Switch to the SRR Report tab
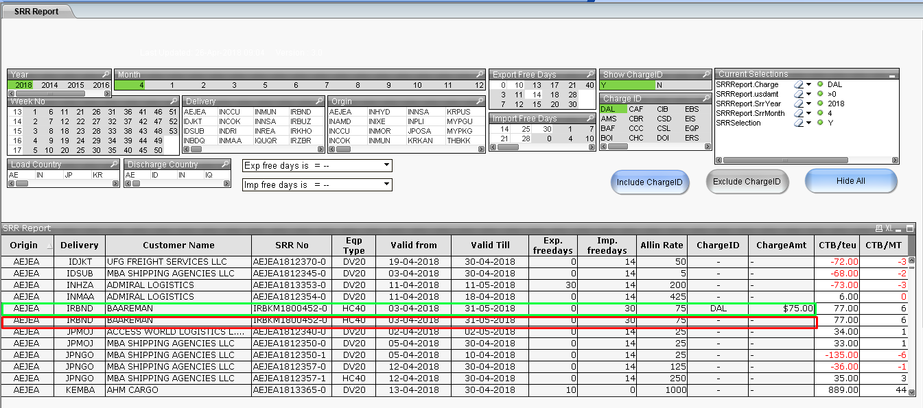Image resolution: width=923 pixels, height=408 pixels. pyautogui.click(x=36, y=11)
